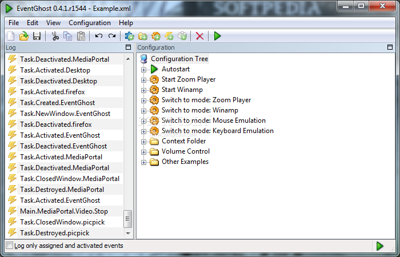
Task: Click the Undo arrow icon
Action: [x=99, y=36]
